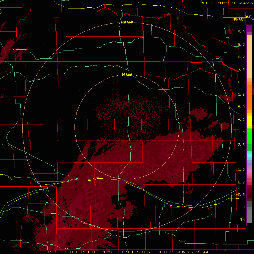Click the [PHAS] units label
This screenshot has width=254, height=254.
click(238, 19)
